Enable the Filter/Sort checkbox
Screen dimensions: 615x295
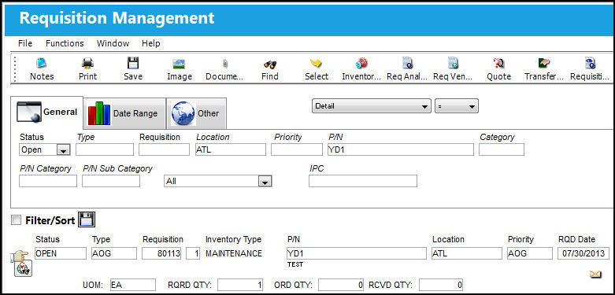pyautogui.click(x=16, y=220)
